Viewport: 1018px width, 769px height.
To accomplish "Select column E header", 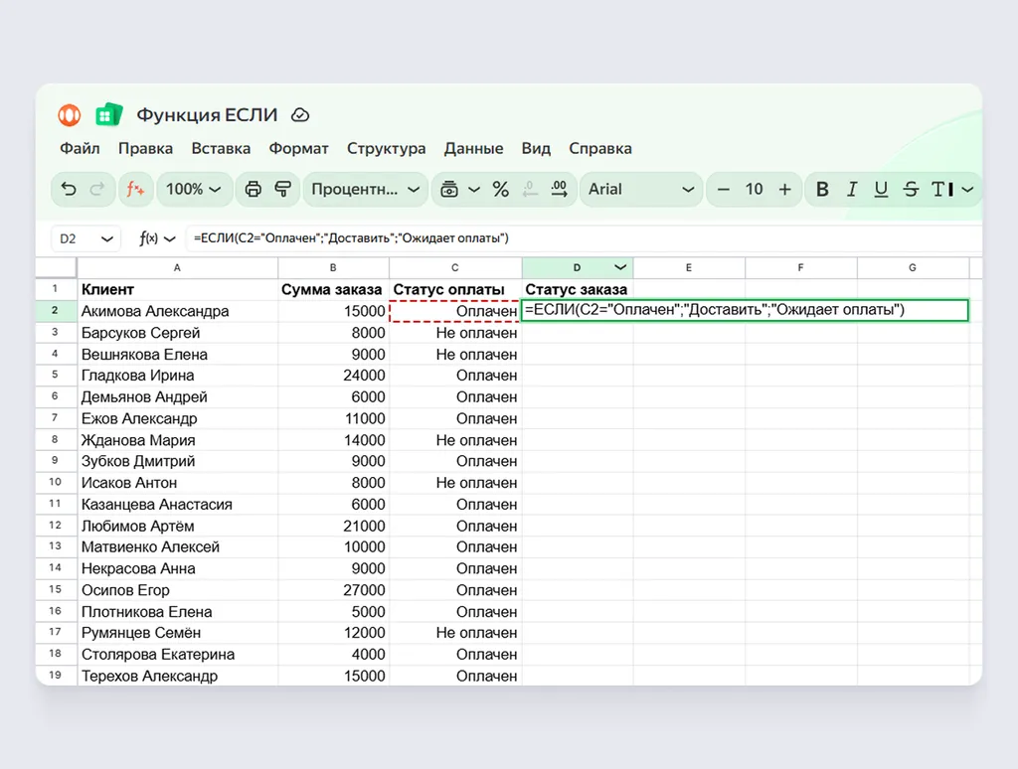I will pos(689,267).
